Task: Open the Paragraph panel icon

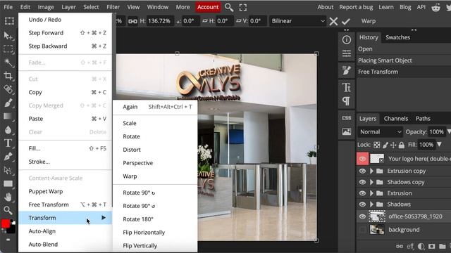Action: 346,100
